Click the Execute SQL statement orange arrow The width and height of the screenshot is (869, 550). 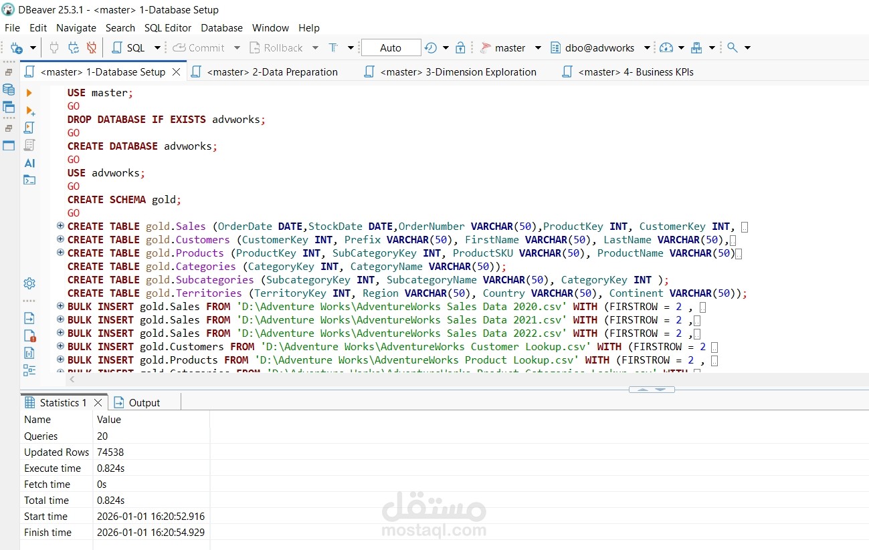pyautogui.click(x=29, y=93)
